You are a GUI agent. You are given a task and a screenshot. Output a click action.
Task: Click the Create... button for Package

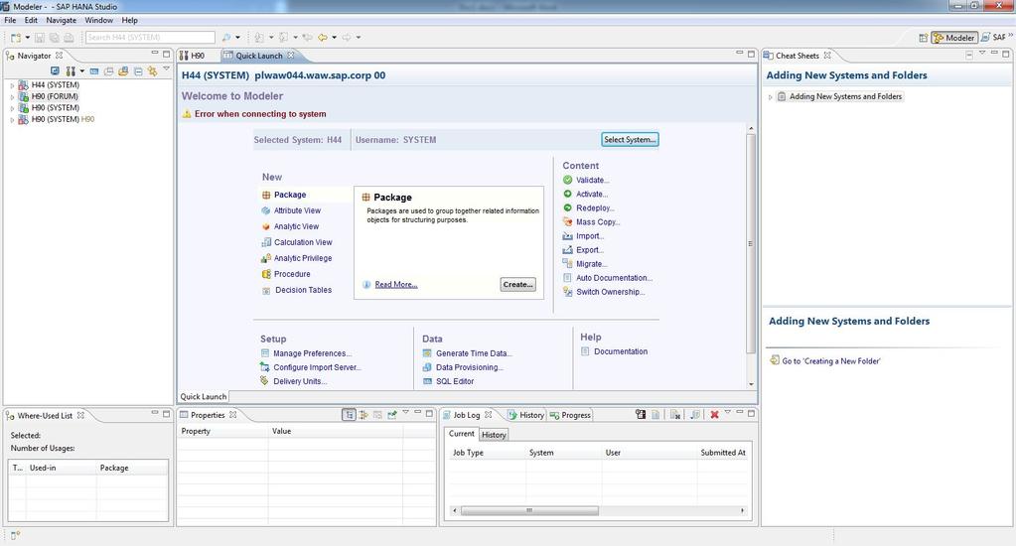[x=517, y=284]
